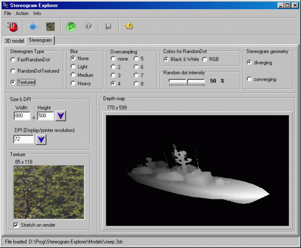Open the File menu
Screen dimensions: 301x248
(8, 13)
